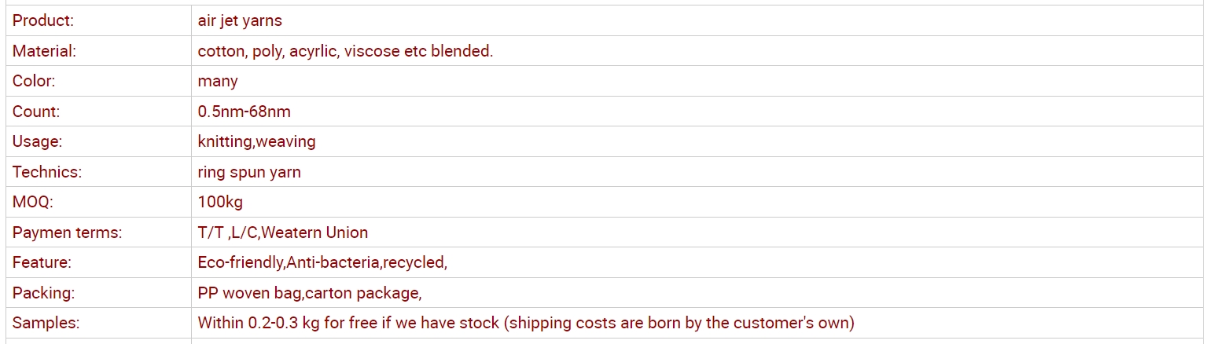Image resolution: width=1210 pixels, height=344 pixels.
Task: Click the '100kg' MOQ value
Action: coord(220,202)
